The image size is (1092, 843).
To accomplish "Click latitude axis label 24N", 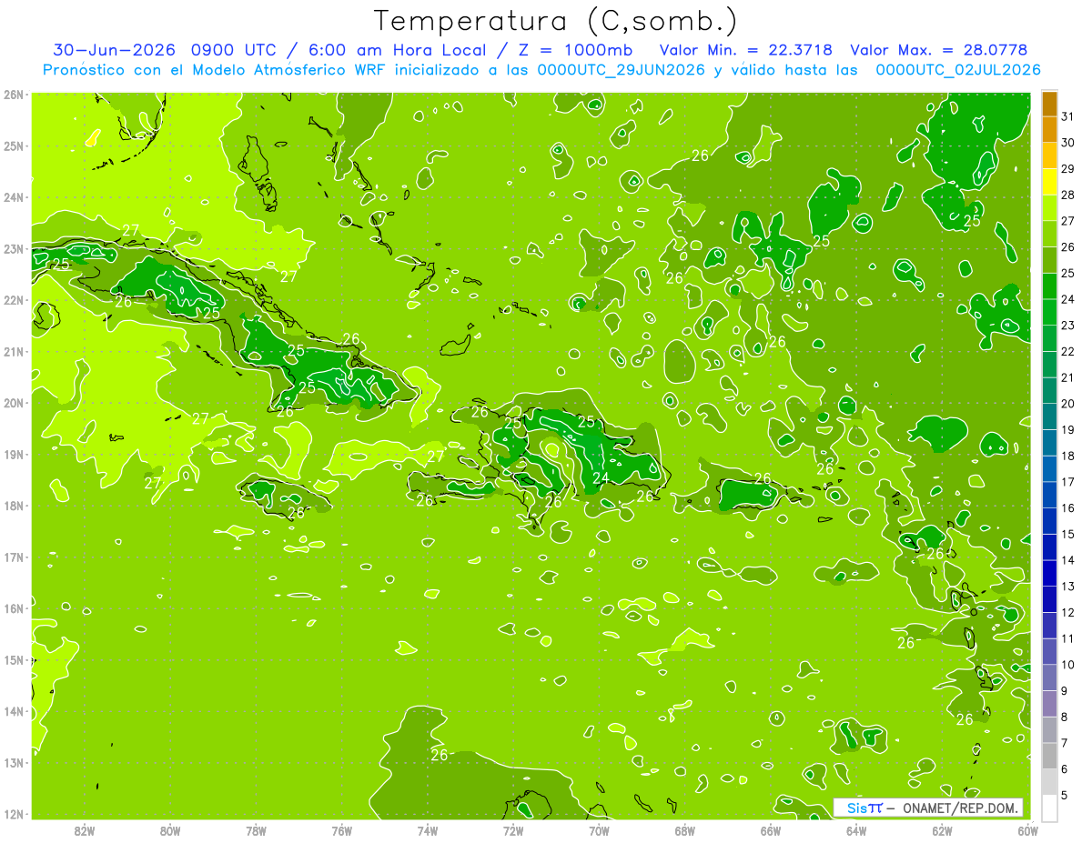I will click(14, 197).
